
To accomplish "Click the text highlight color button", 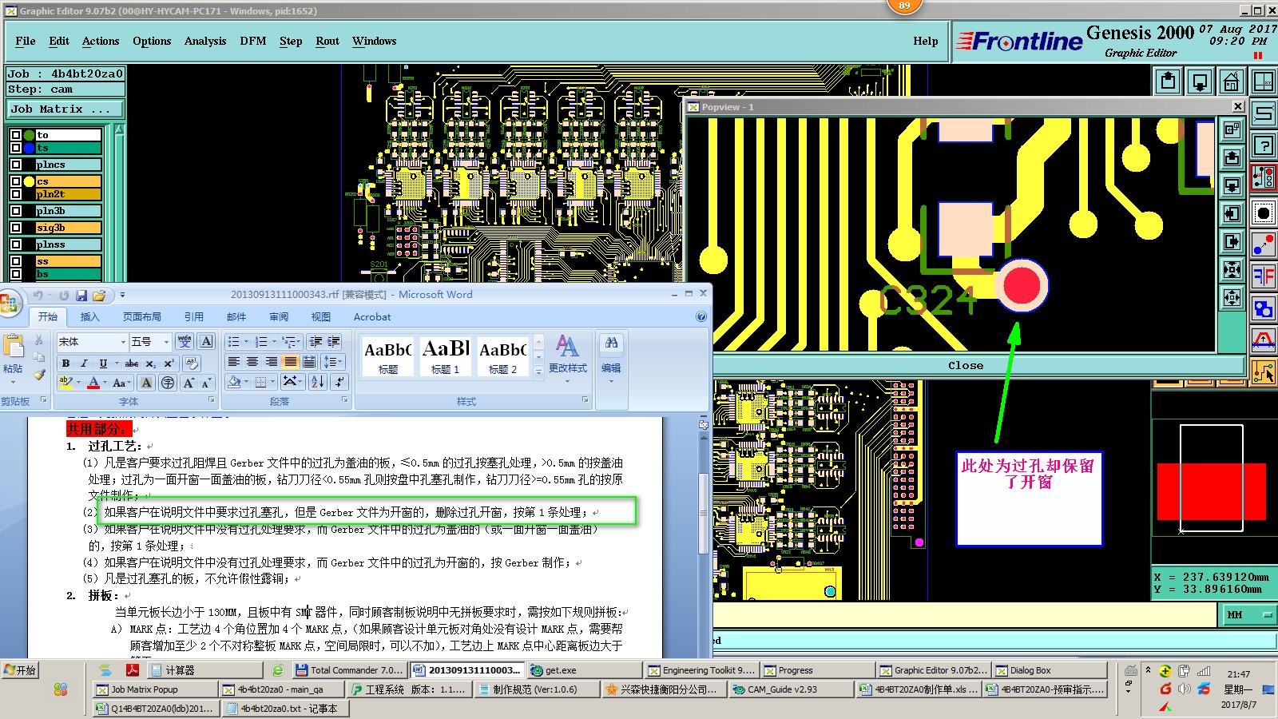I will tap(66, 383).
